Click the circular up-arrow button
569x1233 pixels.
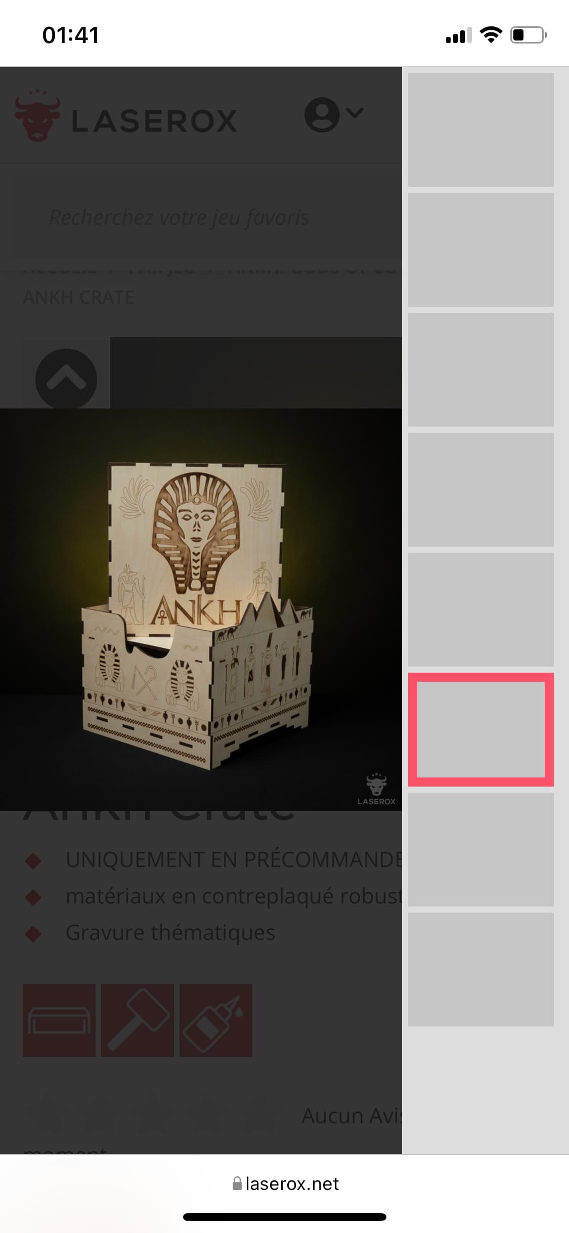66,379
